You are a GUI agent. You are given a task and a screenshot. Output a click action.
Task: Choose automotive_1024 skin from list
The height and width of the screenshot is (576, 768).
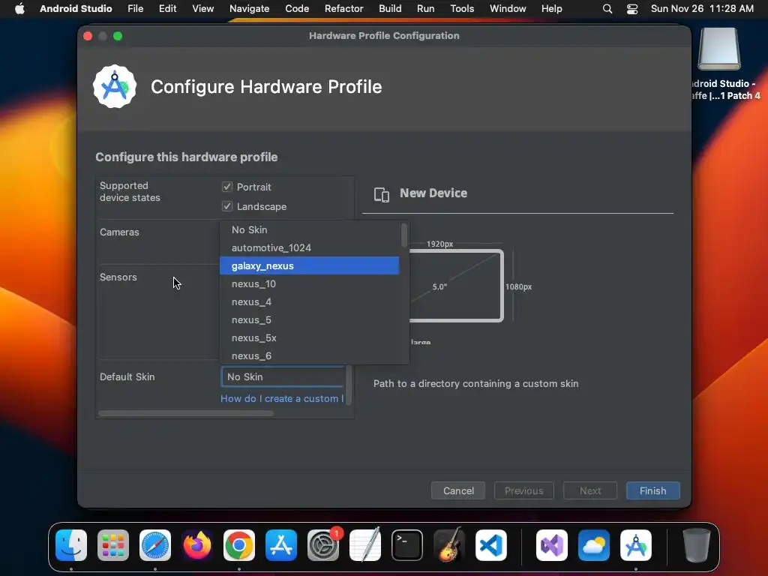[310, 247]
